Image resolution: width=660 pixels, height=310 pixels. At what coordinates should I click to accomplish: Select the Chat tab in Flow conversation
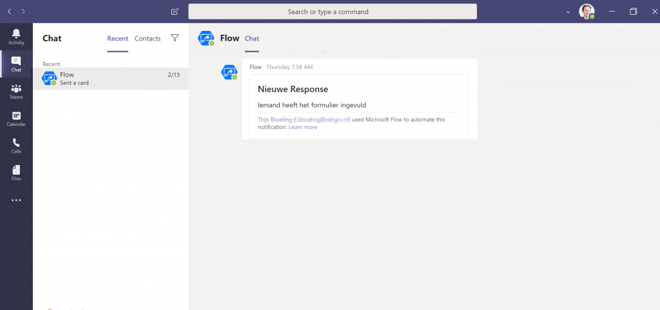coord(252,38)
